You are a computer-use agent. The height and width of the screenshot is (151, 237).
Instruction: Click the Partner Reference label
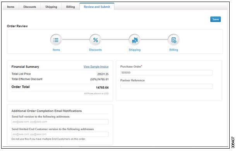[132, 80]
